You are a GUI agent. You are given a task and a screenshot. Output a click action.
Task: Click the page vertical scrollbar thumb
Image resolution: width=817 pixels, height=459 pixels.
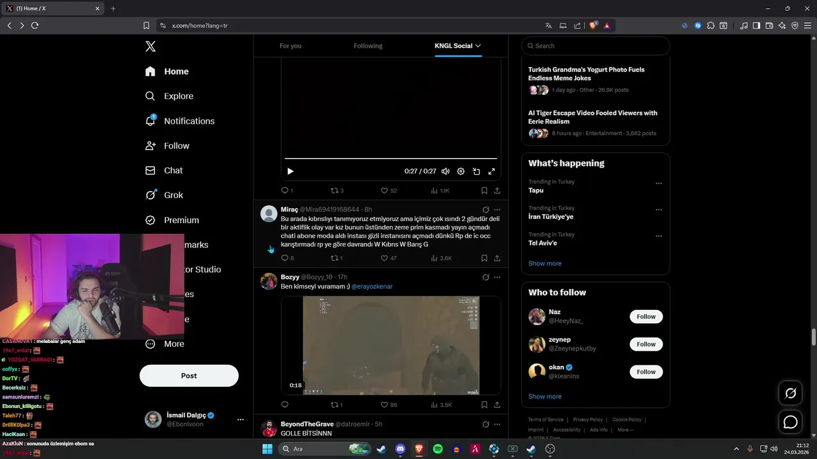[814, 337]
